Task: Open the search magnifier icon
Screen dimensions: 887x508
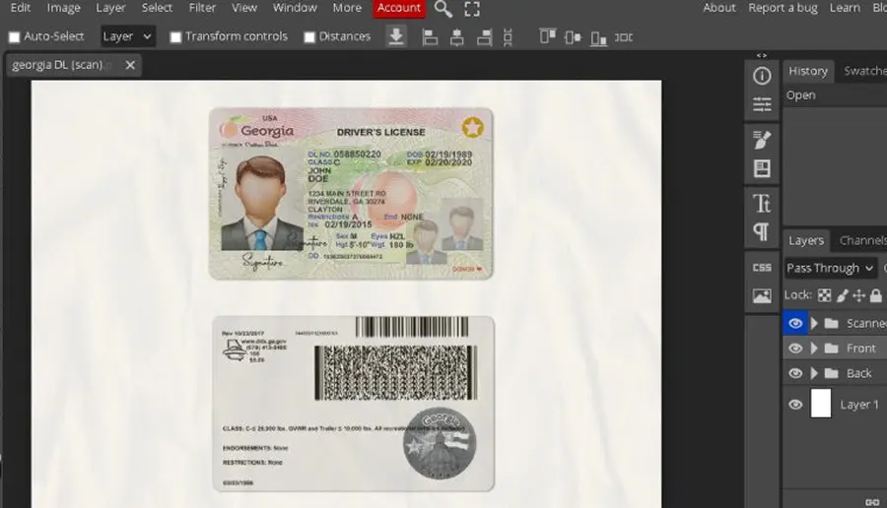Action: point(443,9)
